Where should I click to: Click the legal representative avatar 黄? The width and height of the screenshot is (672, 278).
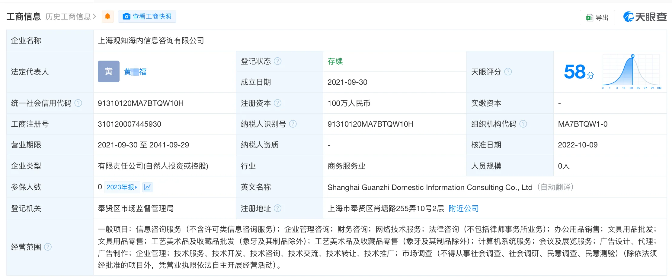click(x=109, y=71)
